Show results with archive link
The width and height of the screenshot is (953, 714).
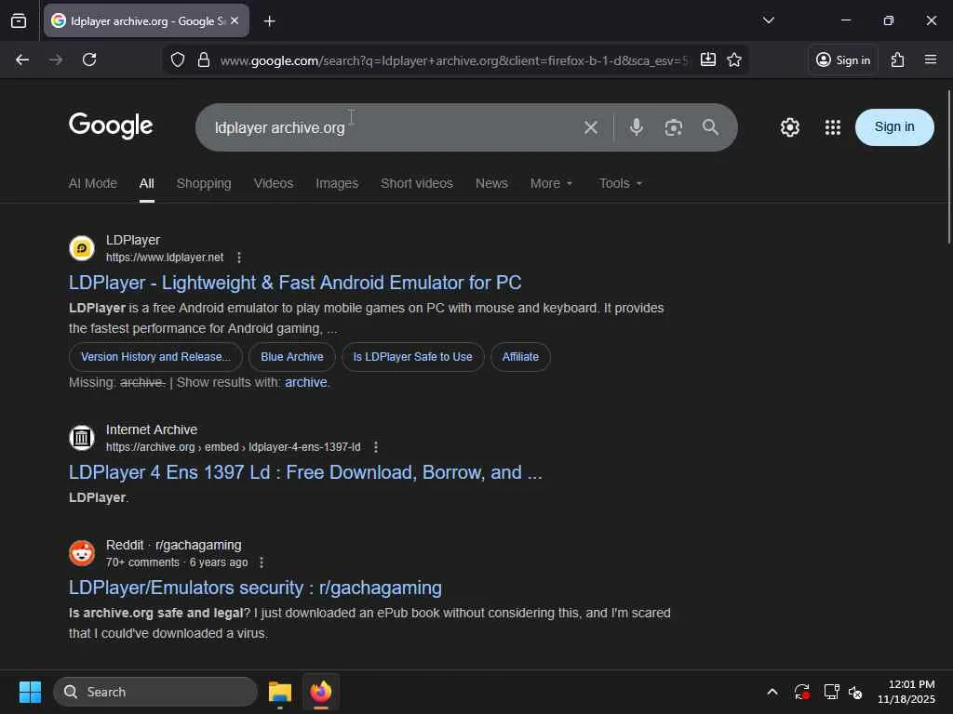(x=305, y=382)
